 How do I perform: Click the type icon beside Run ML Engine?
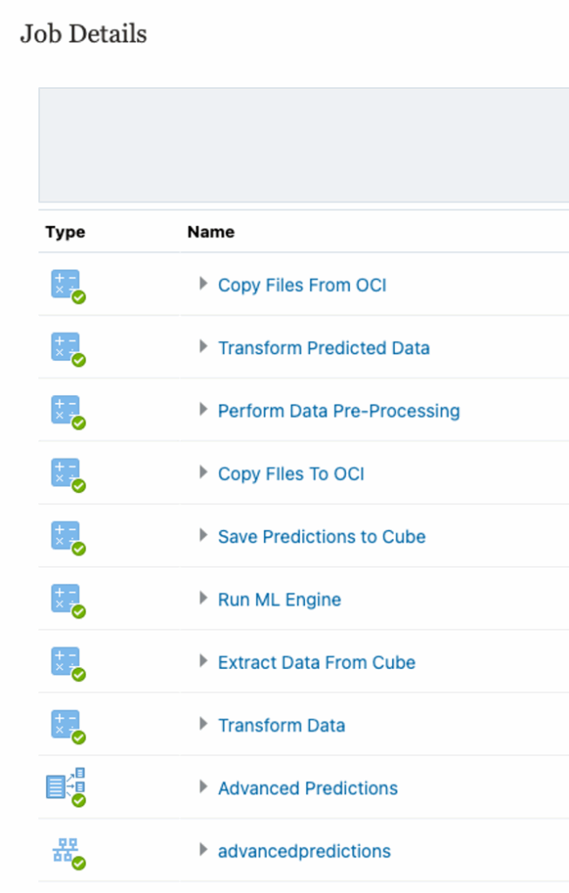coord(66,599)
